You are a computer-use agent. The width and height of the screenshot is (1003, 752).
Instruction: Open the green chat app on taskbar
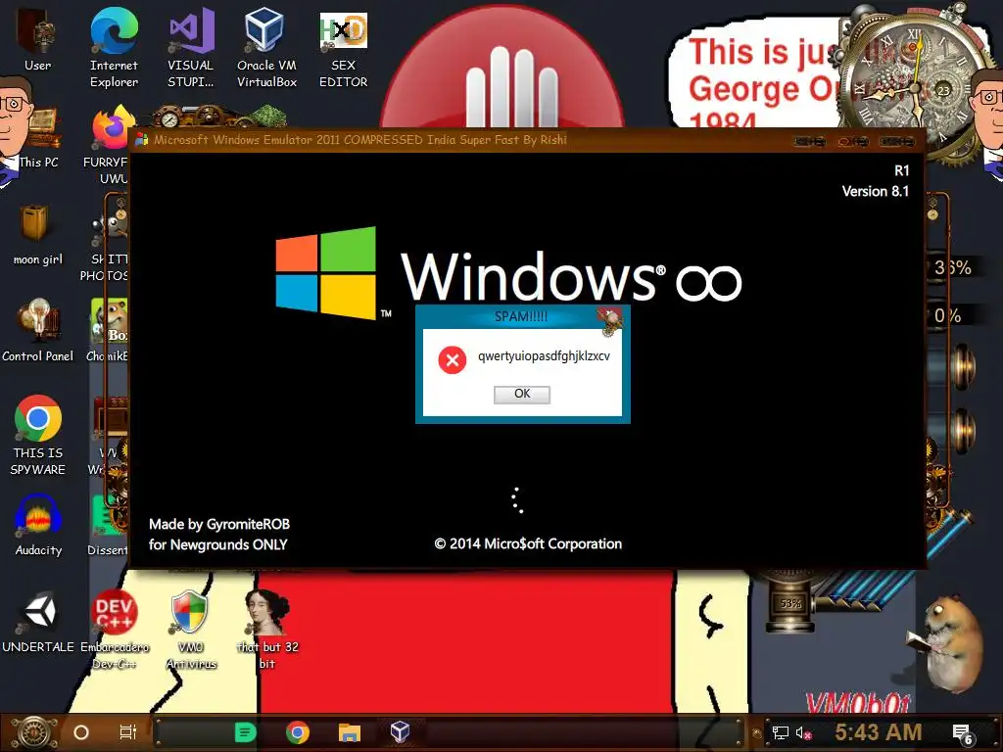point(245,732)
